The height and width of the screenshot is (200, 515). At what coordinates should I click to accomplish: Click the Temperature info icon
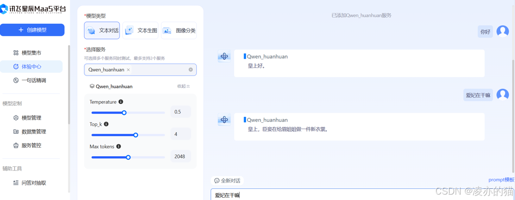coord(120,102)
